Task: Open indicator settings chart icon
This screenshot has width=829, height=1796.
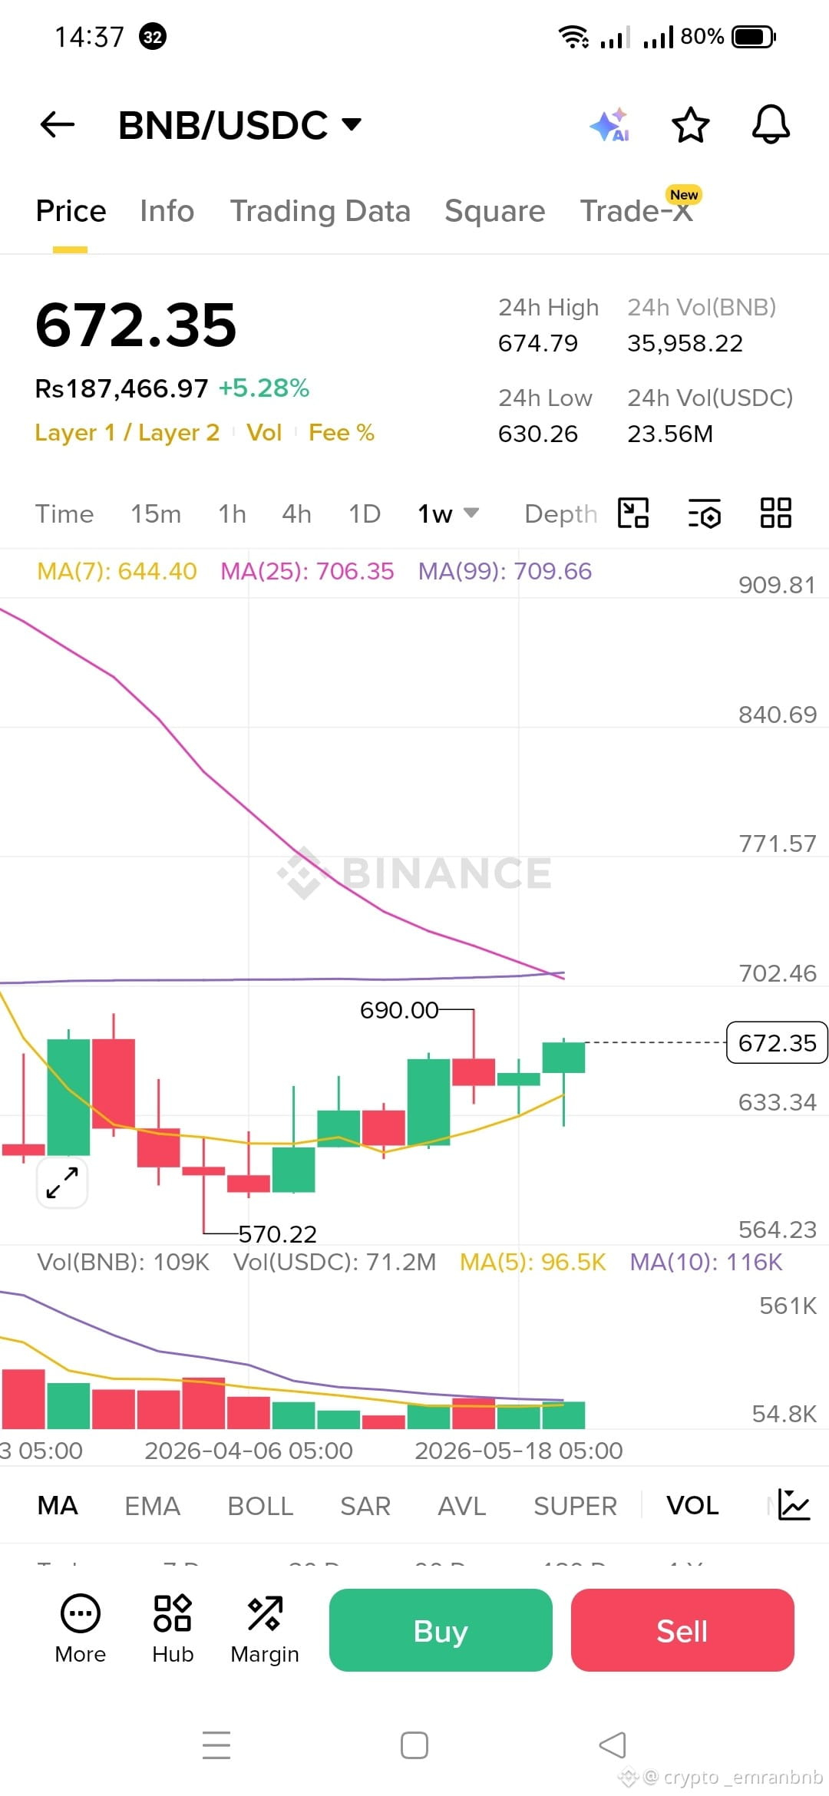Action: pyautogui.click(x=794, y=1504)
